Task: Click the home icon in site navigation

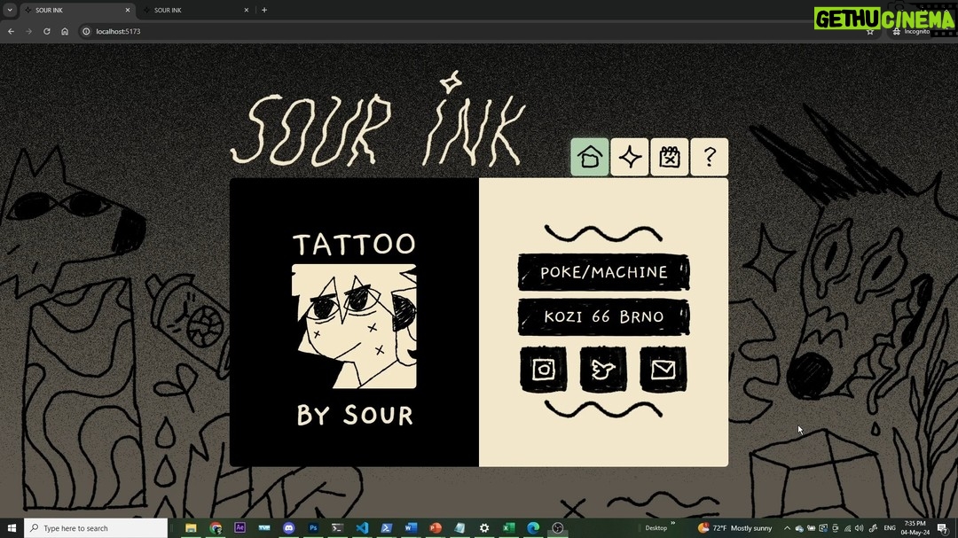Action: (x=590, y=158)
